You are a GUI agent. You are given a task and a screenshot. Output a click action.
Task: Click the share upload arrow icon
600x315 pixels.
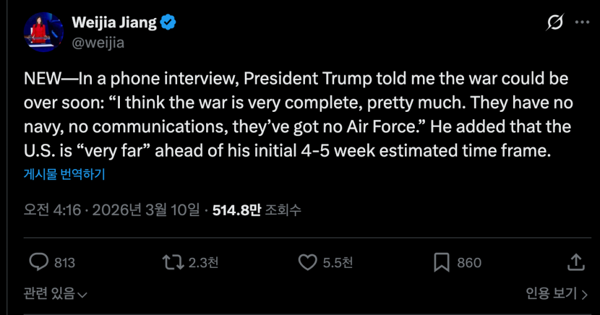coord(576,262)
